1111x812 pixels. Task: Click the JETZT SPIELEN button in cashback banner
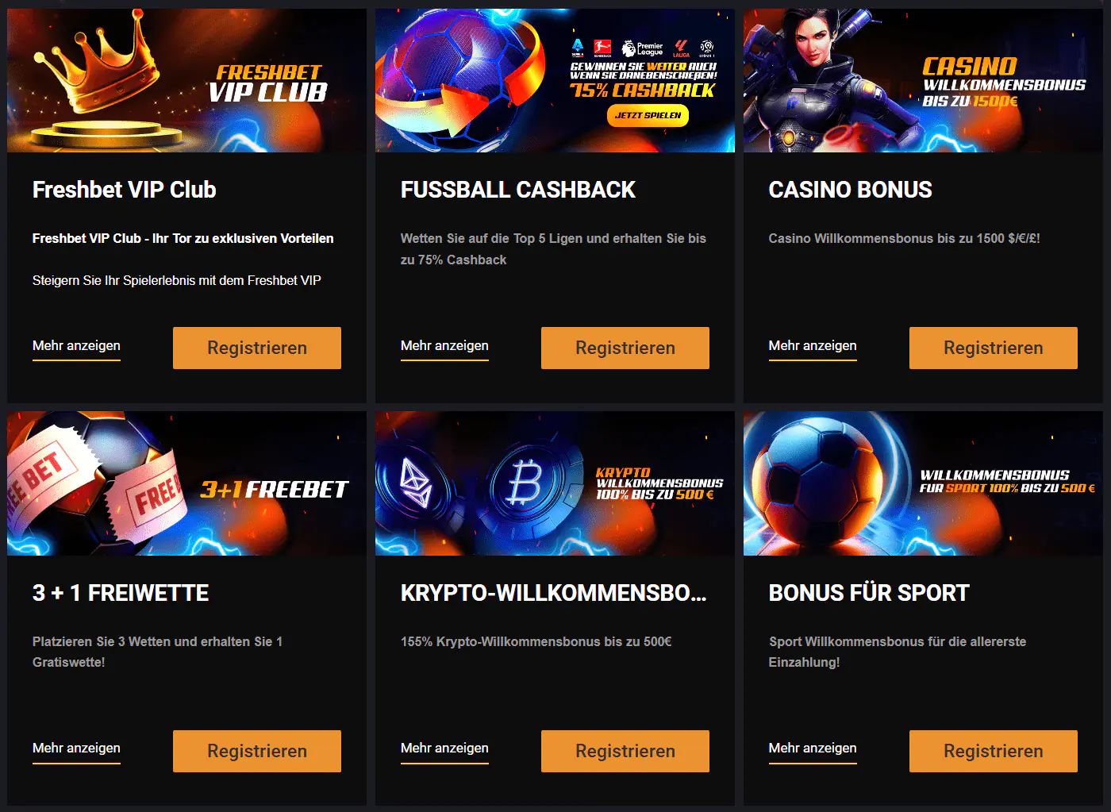click(648, 116)
